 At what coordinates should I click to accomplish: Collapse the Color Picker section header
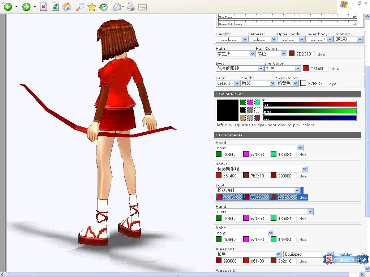pyautogui.click(x=287, y=94)
